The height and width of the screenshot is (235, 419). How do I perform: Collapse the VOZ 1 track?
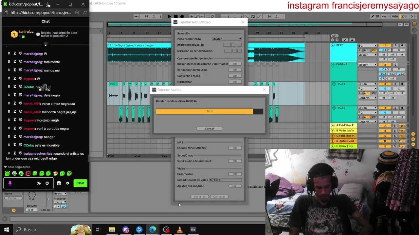pos(334,84)
